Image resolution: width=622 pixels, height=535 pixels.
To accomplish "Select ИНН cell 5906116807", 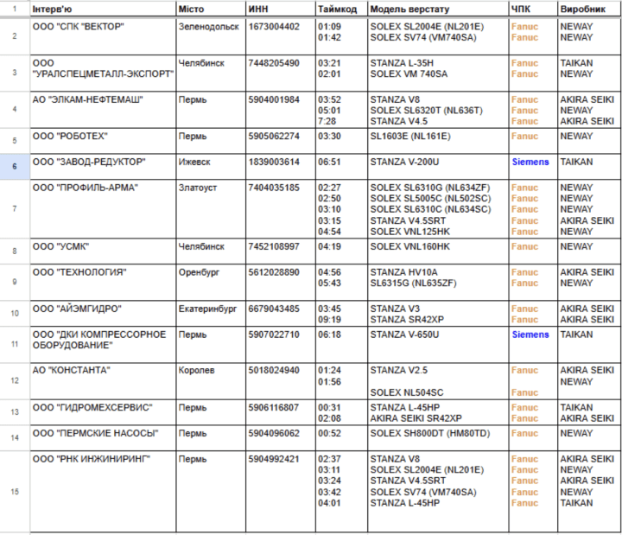I will (281, 412).
